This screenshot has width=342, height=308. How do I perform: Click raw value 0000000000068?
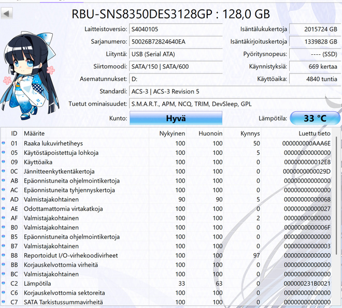(307, 199)
